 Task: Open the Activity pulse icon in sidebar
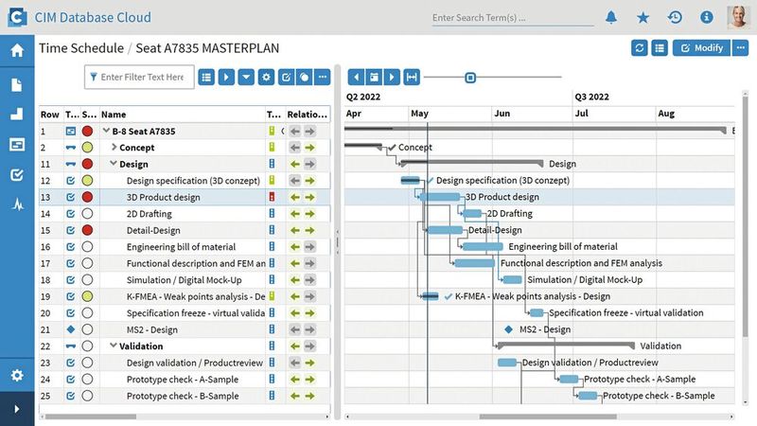tap(17, 204)
